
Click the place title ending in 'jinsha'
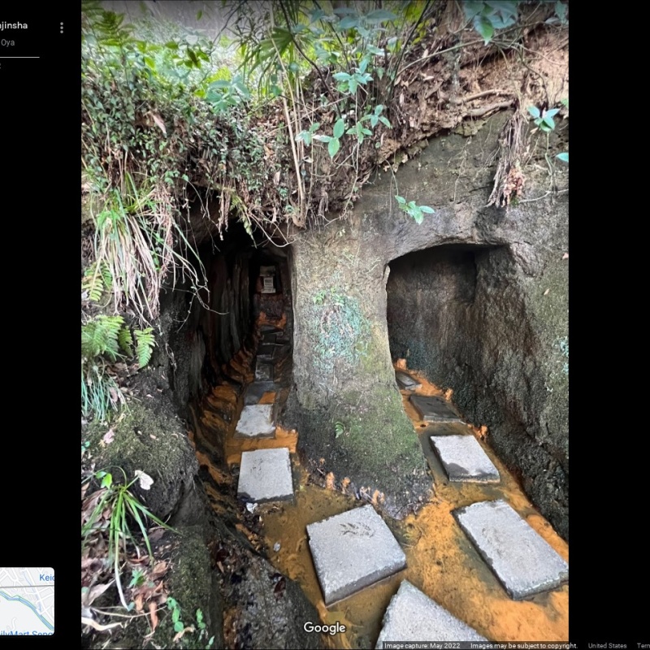[x=13, y=25]
